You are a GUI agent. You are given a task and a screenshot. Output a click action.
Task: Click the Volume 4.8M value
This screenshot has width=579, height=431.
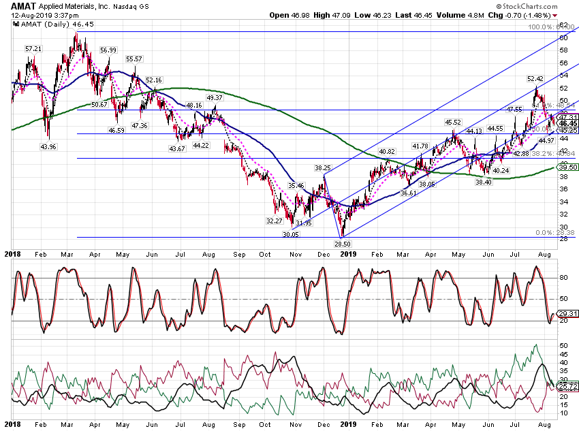click(x=460, y=15)
